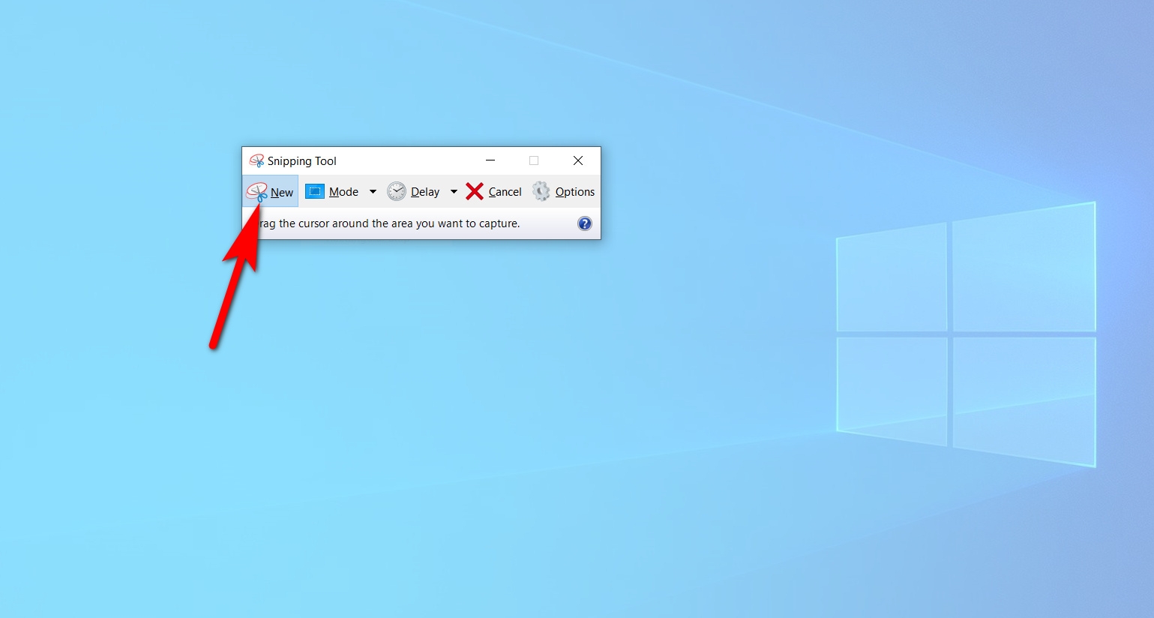Image resolution: width=1154 pixels, height=618 pixels.
Task: Click the scissors icon in the title bar
Action: [256, 160]
